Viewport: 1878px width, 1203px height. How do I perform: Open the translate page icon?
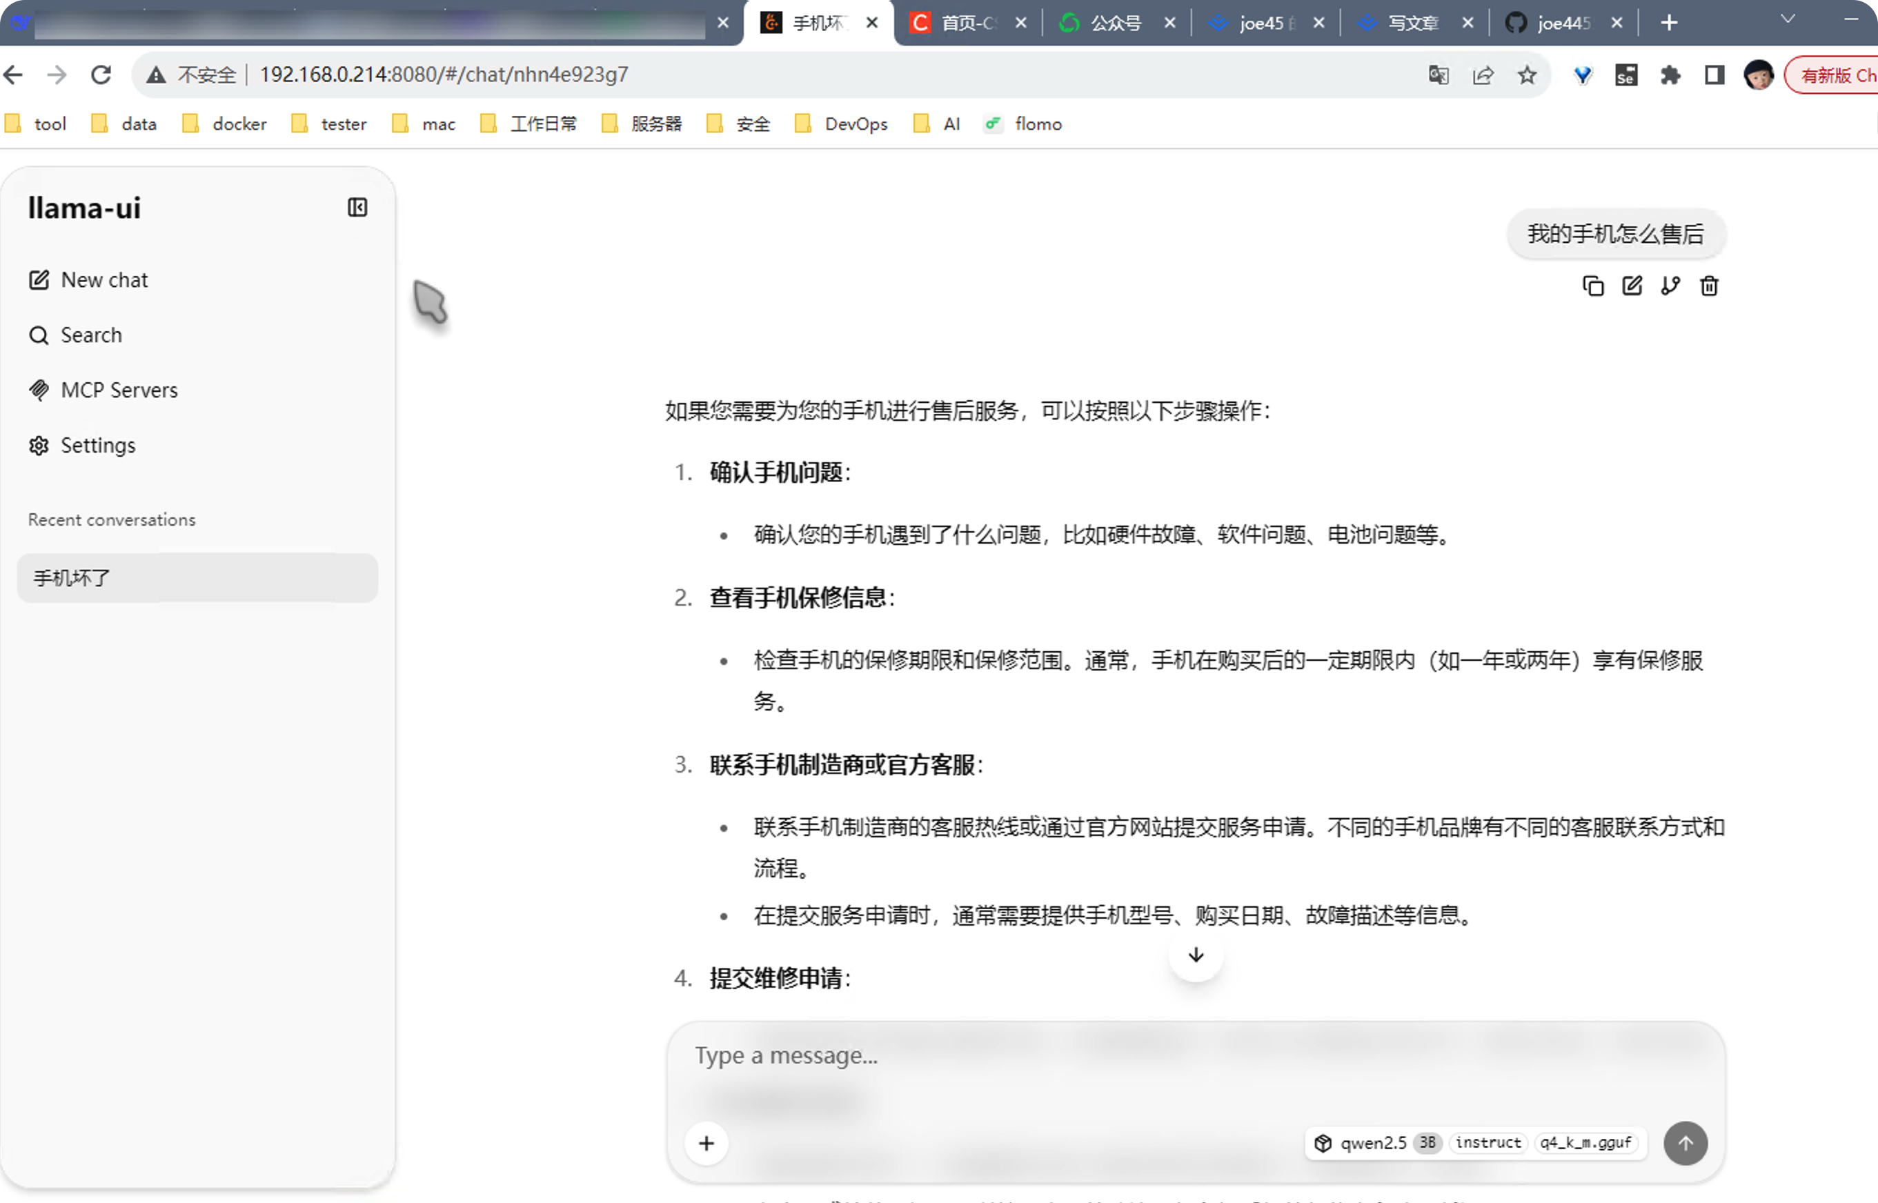click(x=1439, y=75)
